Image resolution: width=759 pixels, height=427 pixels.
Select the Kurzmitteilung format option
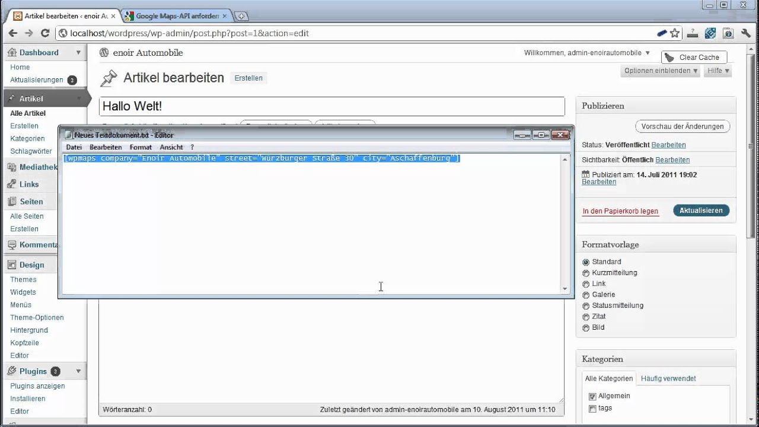tap(586, 273)
